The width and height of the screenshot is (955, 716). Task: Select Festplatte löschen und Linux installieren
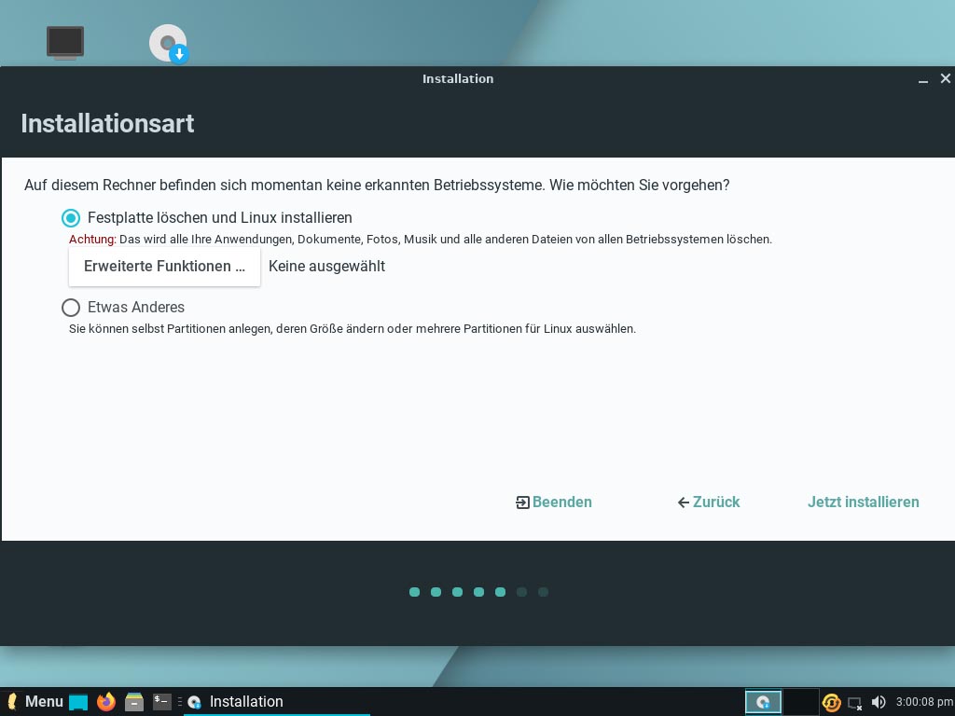(207, 217)
